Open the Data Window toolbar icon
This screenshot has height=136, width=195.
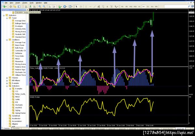click(11, 6)
